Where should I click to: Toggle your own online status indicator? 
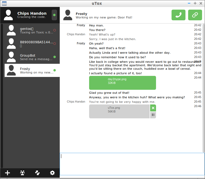click(x=54, y=15)
